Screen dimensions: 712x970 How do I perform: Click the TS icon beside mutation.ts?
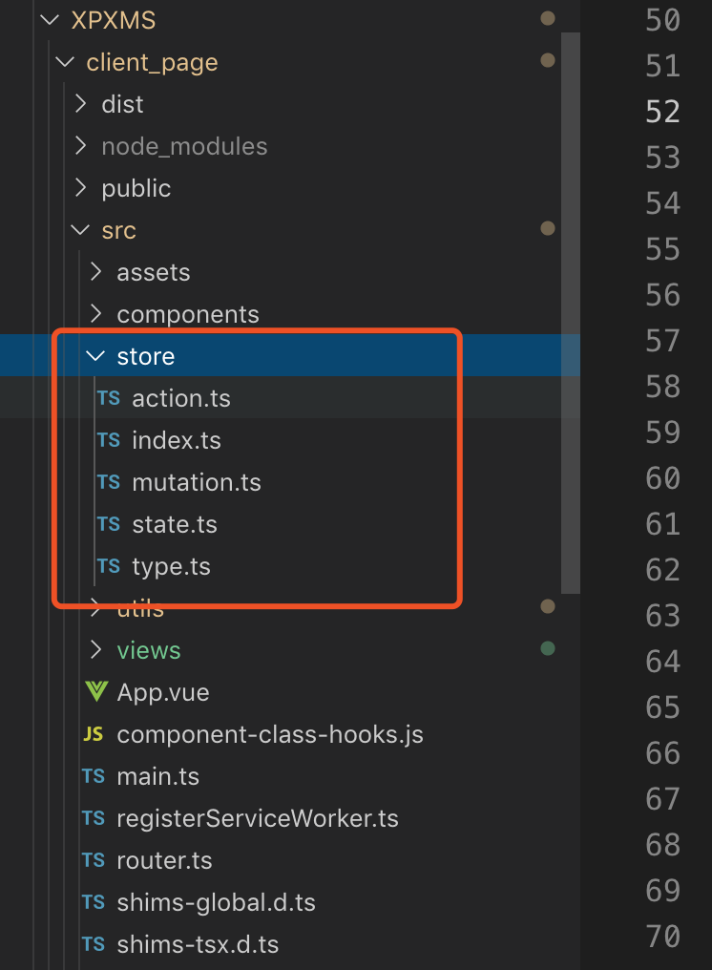tap(109, 482)
